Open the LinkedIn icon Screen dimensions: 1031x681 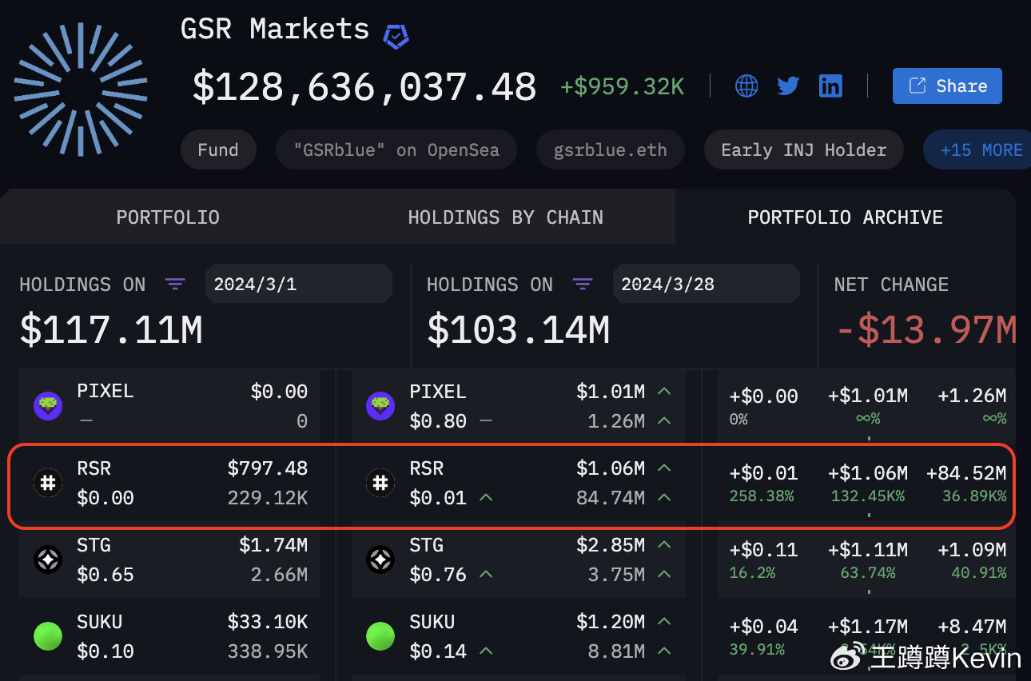[830, 86]
